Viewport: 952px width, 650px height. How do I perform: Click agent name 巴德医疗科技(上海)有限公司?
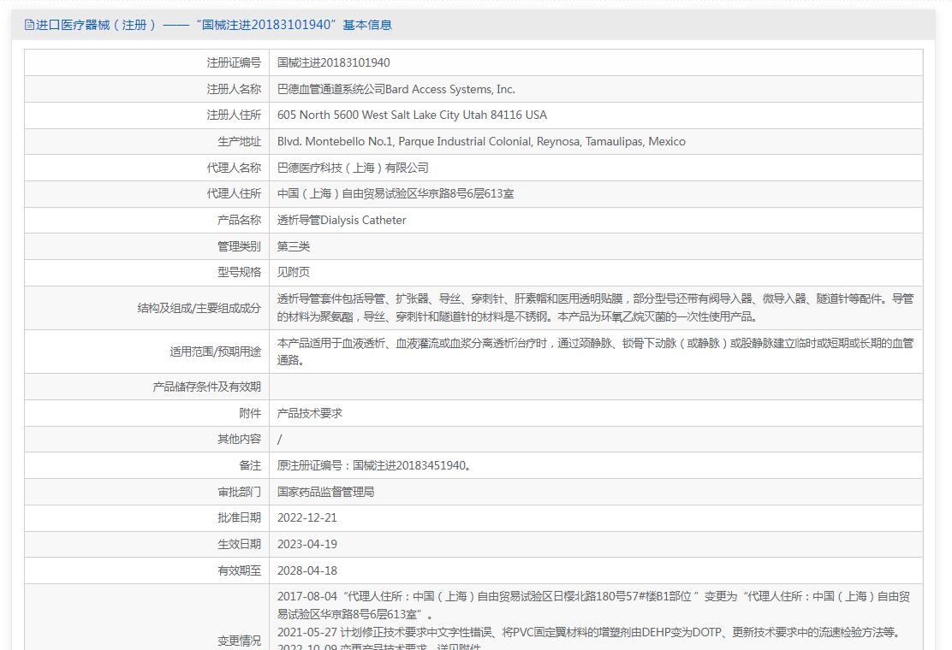(x=353, y=168)
